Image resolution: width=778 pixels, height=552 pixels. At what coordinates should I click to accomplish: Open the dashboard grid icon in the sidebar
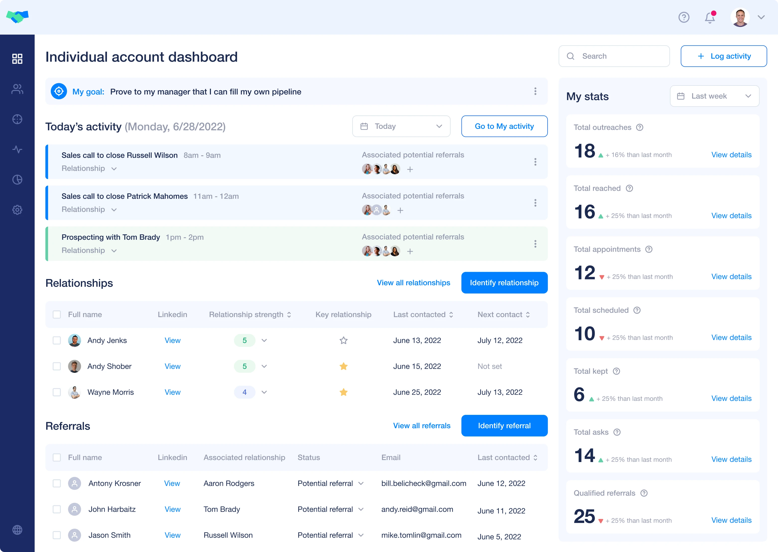(17, 59)
